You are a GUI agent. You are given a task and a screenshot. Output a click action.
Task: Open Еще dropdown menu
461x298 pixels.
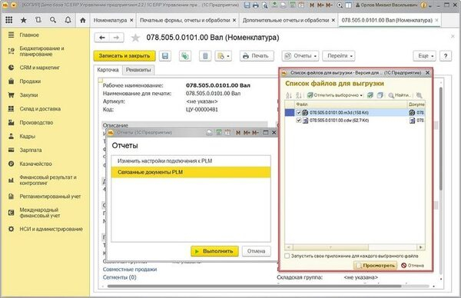click(425, 56)
